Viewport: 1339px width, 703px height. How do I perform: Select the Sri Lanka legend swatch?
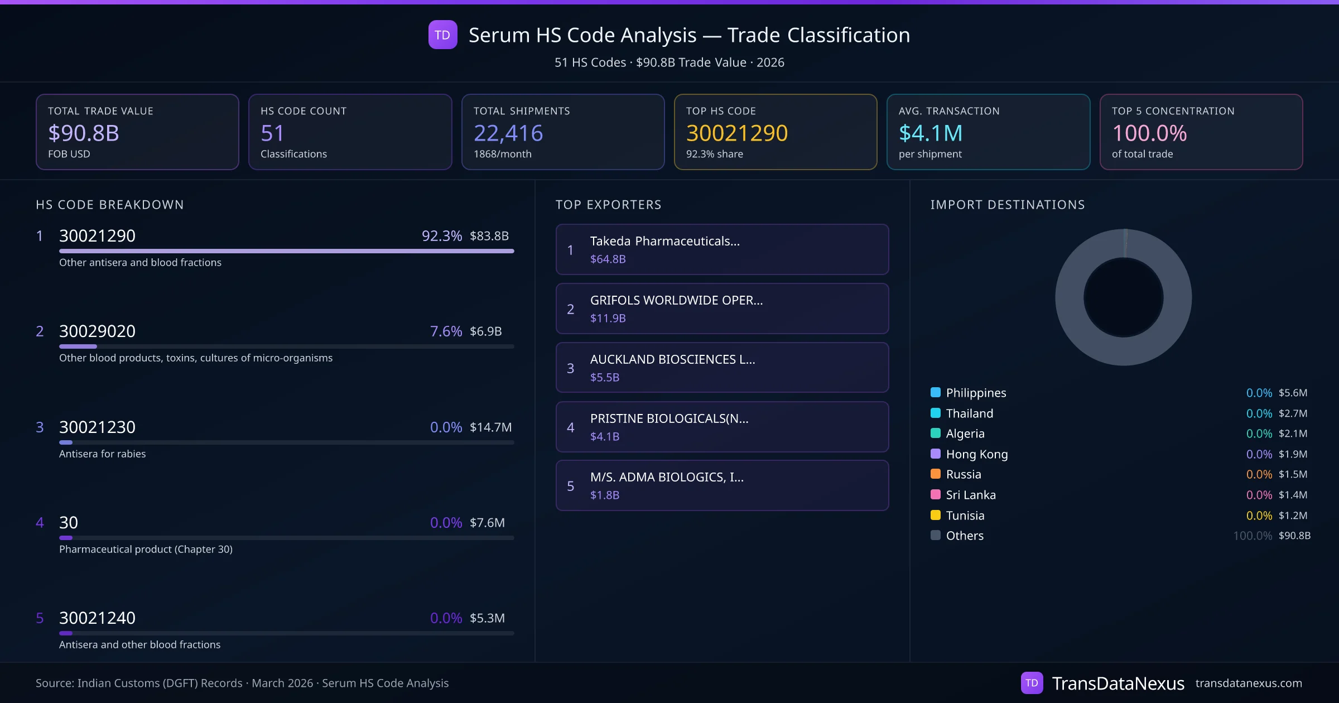(935, 495)
